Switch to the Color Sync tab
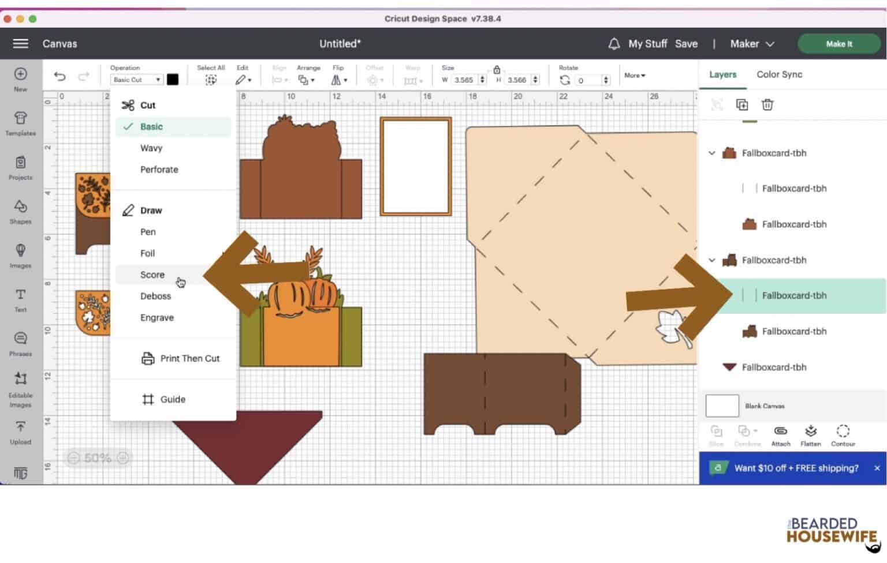Viewport: 887px width, 563px height. tap(779, 74)
